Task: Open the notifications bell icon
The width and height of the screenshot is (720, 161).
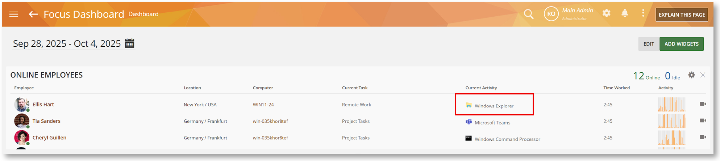Action: click(x=625, y=13)
